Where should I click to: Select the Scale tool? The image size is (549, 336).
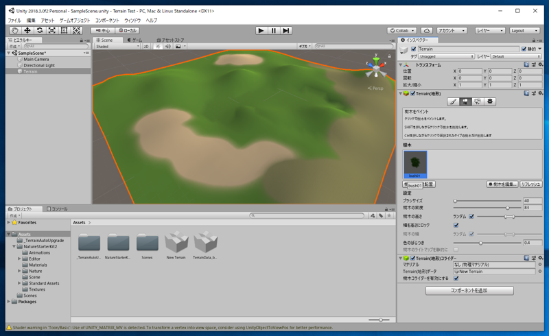click(x=52, y=30)
